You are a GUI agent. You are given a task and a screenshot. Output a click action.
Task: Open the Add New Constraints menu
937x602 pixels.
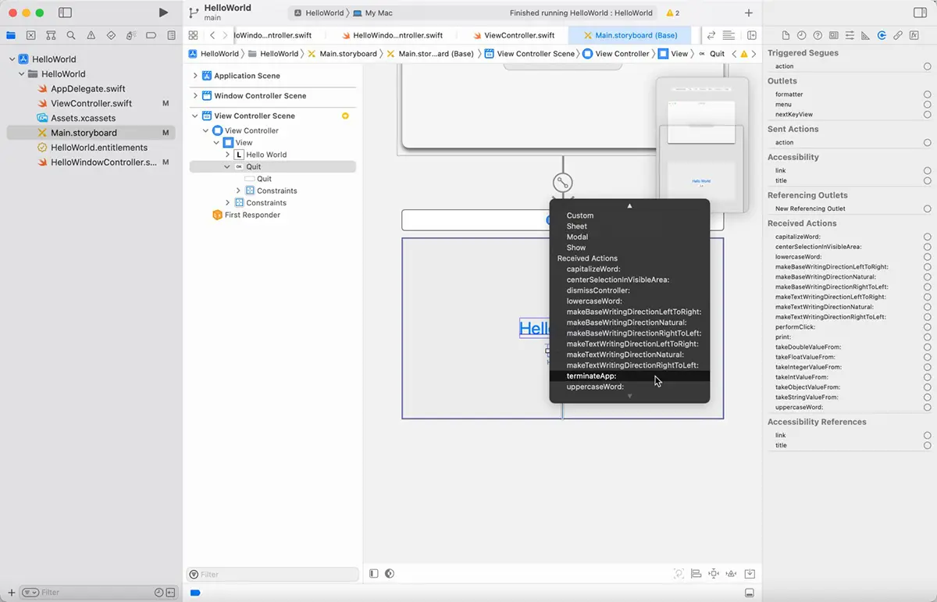pos(714,574)
